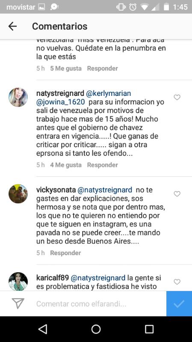Tap the Android back navigation triangle
This screenshot has height=342, width=192.
(x=43, y=329)
